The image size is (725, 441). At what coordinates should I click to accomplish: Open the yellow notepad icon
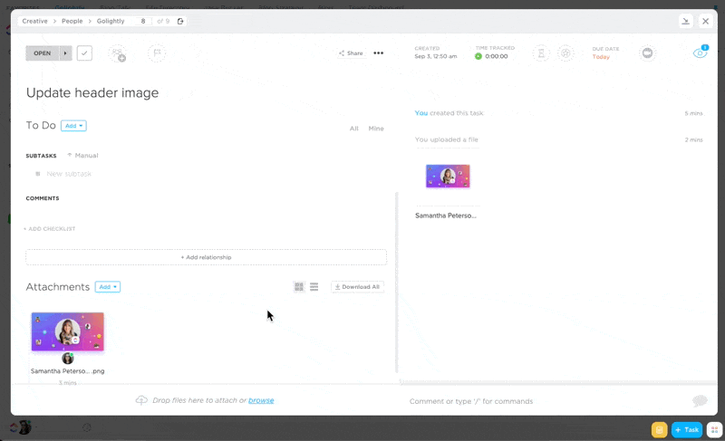coord(660,429)
